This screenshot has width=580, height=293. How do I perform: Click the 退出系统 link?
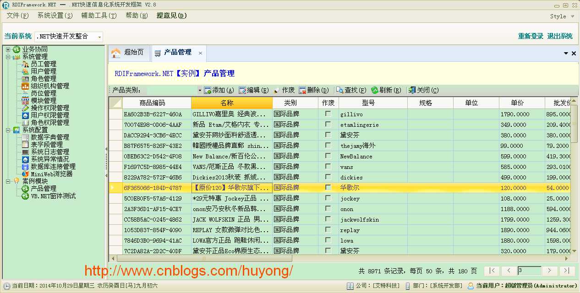(560, 36)
